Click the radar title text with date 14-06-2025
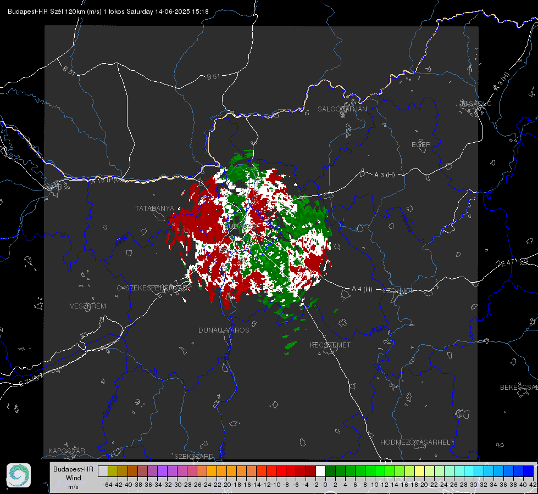538x494 pixels. [108, 12]
